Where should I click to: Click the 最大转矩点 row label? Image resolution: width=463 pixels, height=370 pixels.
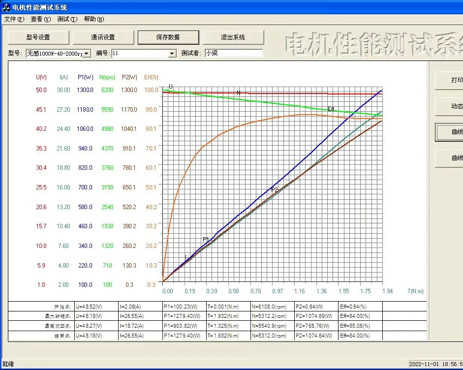click(x=58, y=316)
